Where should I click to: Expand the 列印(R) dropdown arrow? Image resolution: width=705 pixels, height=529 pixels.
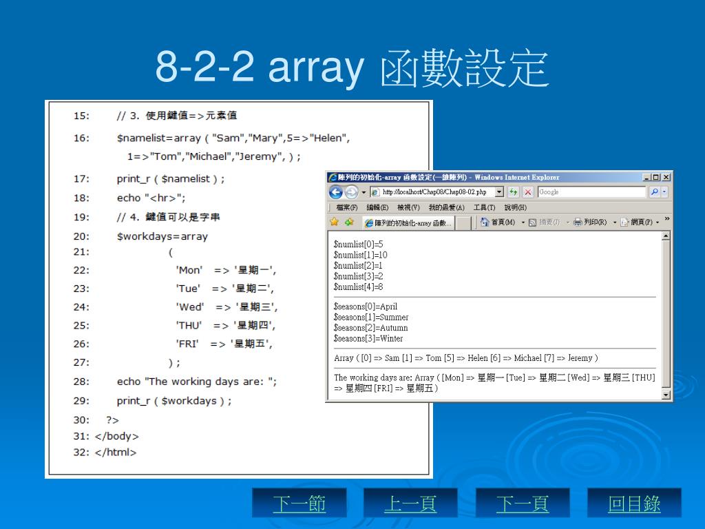[615, 222]
